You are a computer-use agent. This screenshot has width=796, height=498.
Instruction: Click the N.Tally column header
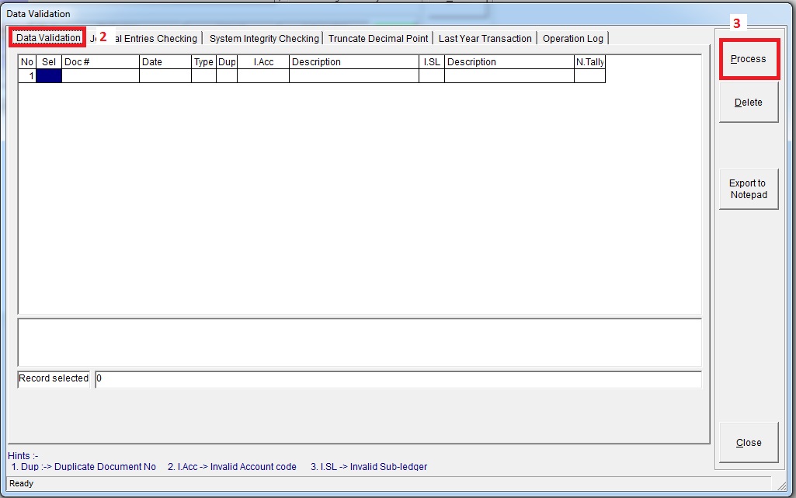click(x=590, y=62)
